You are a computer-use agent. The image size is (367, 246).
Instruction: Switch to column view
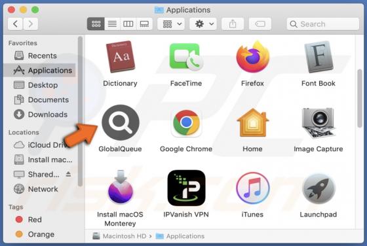(128, 24)
